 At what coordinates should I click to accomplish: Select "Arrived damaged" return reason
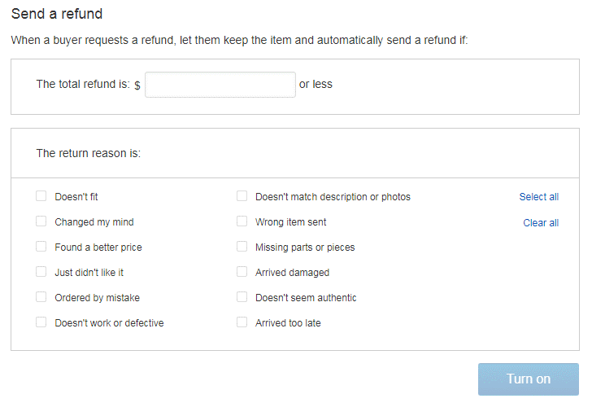[x=242, y=272]
